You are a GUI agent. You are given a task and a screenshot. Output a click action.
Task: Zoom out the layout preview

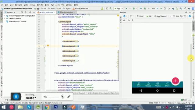pos(174,16)
